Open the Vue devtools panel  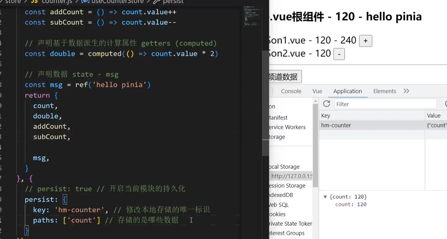[x=317, y=91]
